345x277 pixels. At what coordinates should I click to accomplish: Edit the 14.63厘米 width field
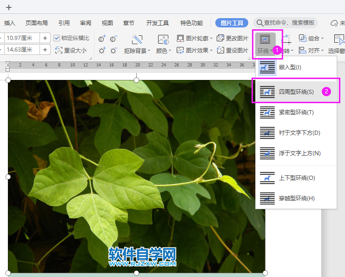(22, 50)
